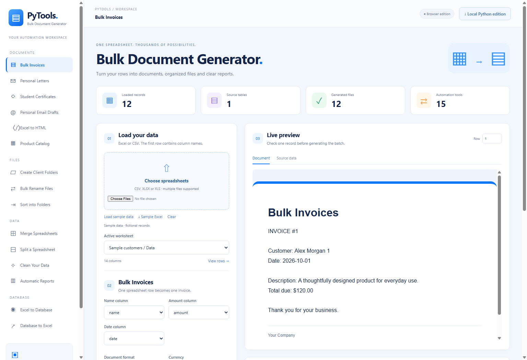This screenshot has height=360, width=527.
Task: Open the Excel to Database tool
Action: (x=39, y=310)
